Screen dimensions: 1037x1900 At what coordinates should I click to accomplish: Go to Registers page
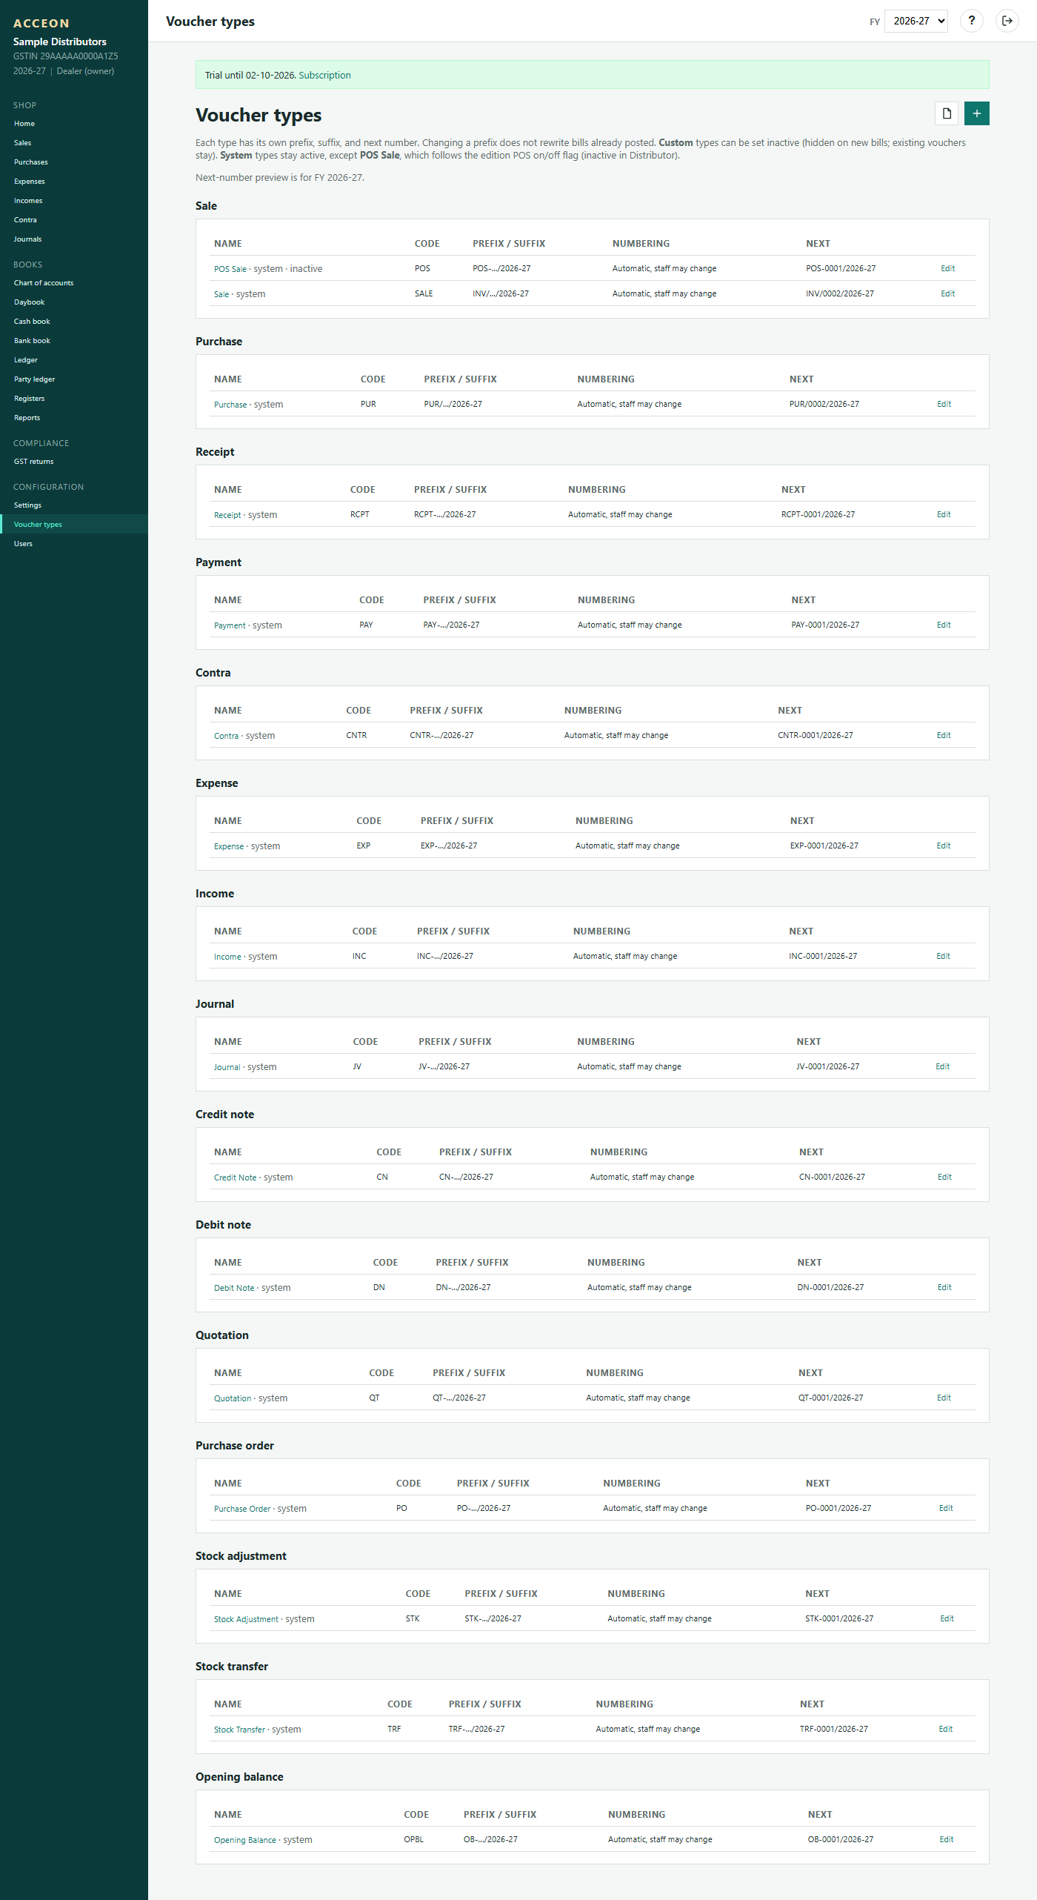[30, 399]
